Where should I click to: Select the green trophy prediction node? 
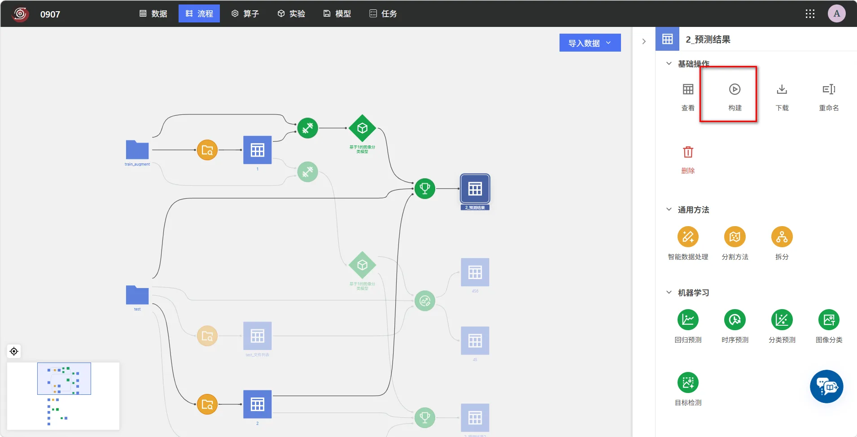(x=424, y=188)
